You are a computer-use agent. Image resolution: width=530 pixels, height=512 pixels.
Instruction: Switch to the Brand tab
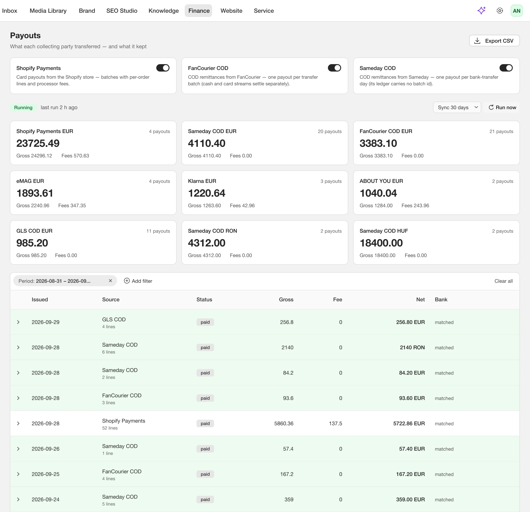click(87, 11)
